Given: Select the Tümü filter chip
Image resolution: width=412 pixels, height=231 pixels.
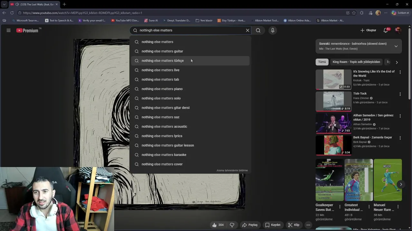Looking at the screenshot, I should click(322, 62).
